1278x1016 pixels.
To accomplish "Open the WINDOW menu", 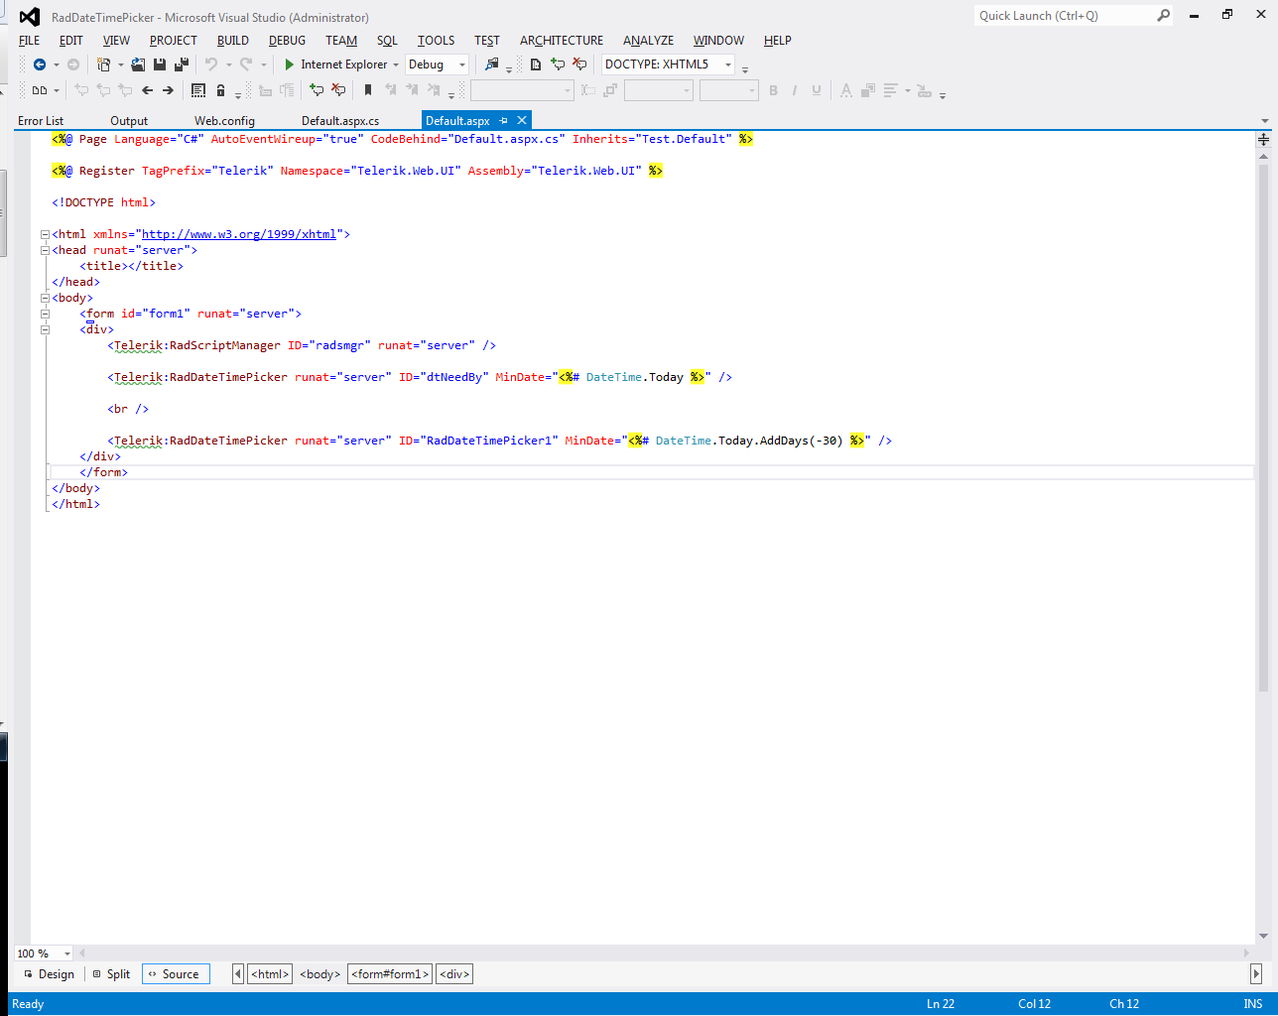I will coord(718,41).
